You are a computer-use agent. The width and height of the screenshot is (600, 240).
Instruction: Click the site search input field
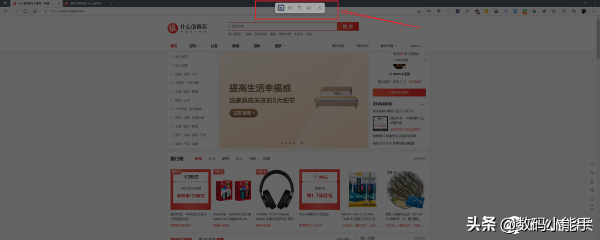tap(282, 26)
